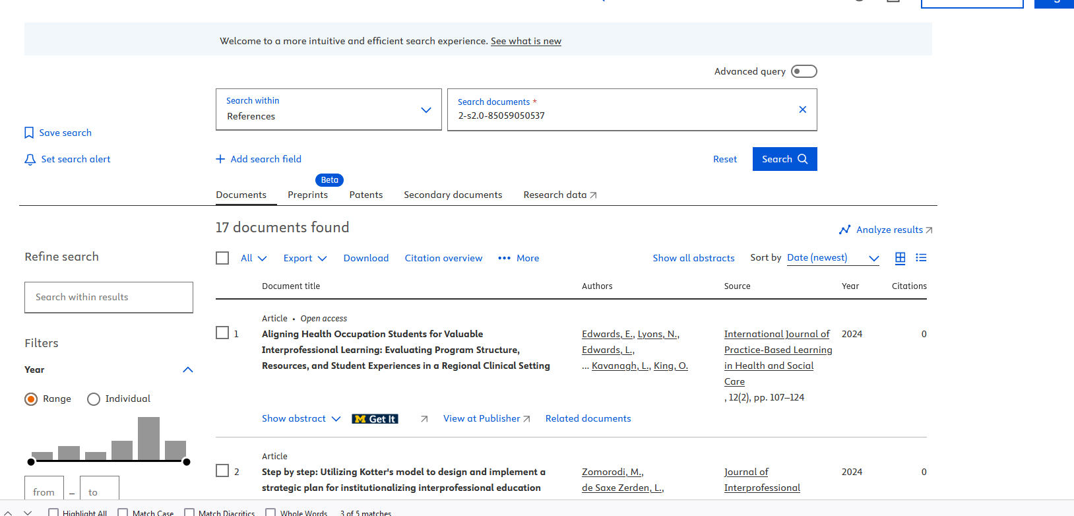
Task: Toggle the Advanced query switch
Action: click(804, 71)
